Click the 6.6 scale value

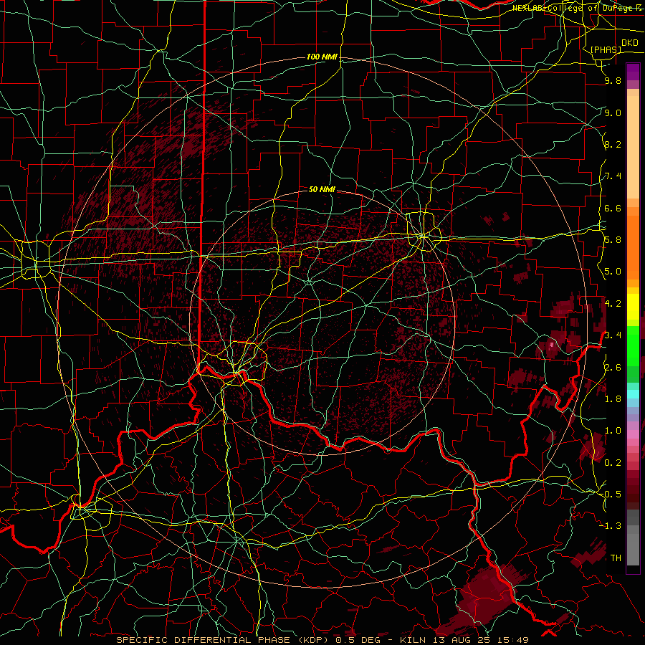(x=613, y=208)
